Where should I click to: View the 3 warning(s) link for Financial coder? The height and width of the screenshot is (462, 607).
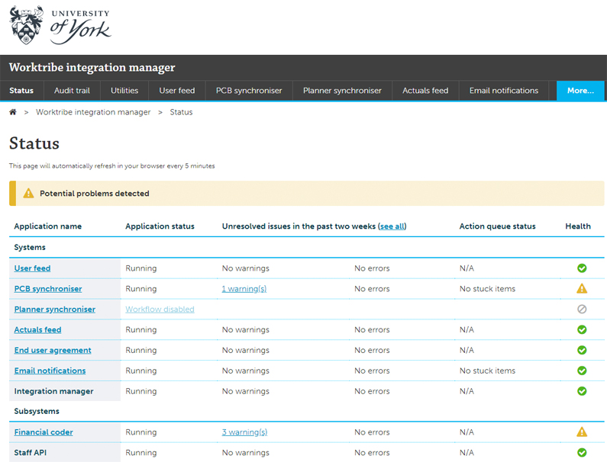244,432
